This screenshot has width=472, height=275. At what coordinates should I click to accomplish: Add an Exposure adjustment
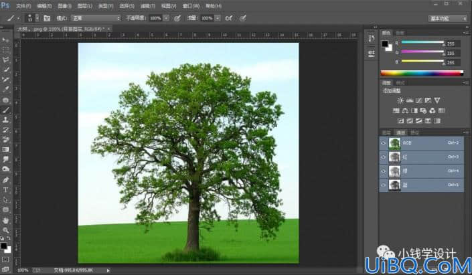click(428, 100)
